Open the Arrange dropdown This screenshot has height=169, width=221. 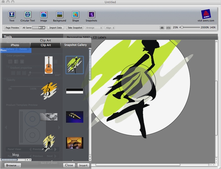(94, 28)
